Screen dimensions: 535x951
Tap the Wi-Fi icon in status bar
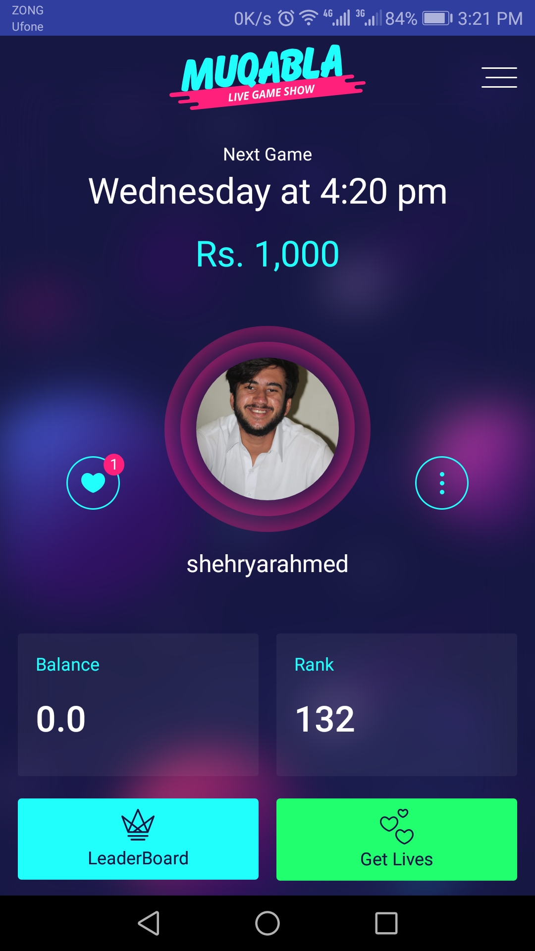tap(309, 18)
